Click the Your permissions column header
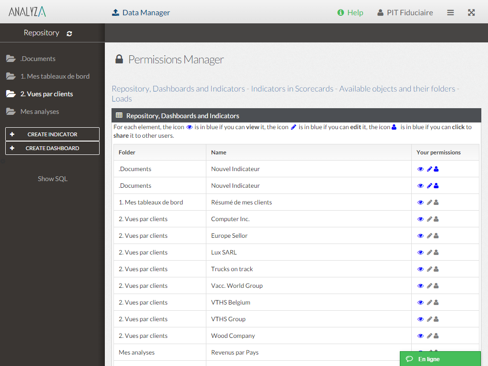The width and height of the screenshot is (488, 366). coord(445,152)
